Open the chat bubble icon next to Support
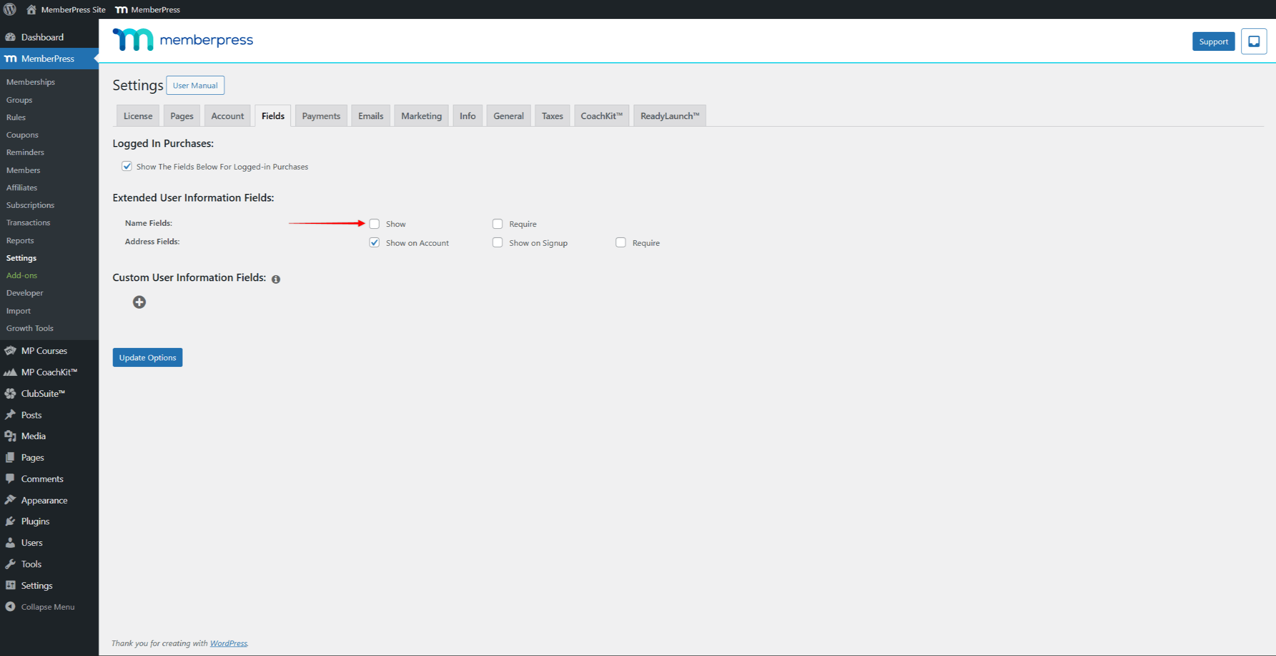 [1254, 41]
